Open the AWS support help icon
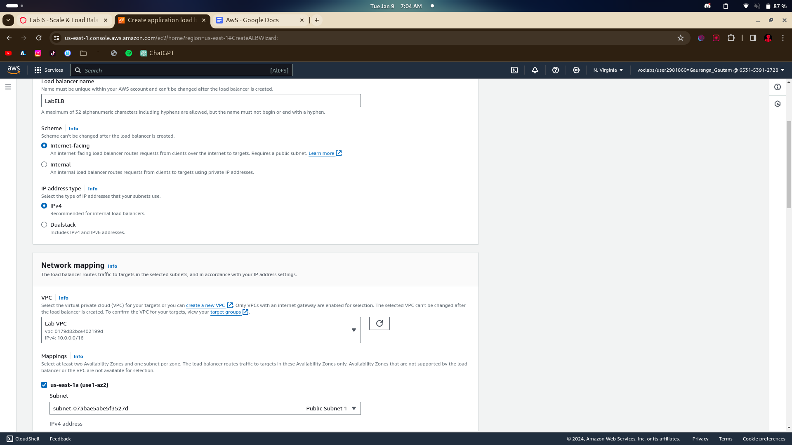Screen dimensions: 792x445 pos(556,70)
